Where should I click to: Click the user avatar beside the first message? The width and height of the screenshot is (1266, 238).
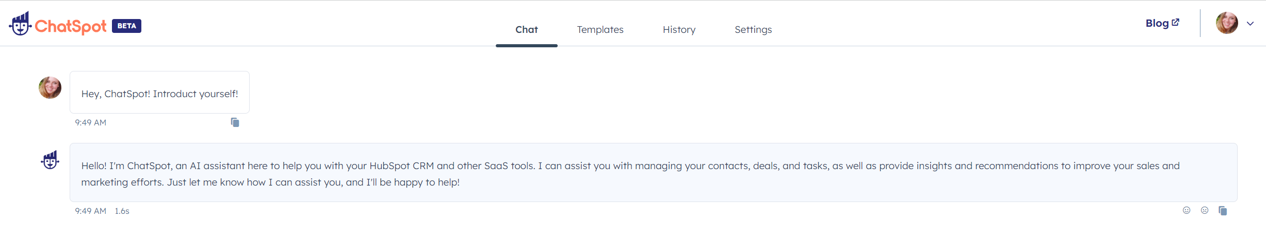click(50, 87)
